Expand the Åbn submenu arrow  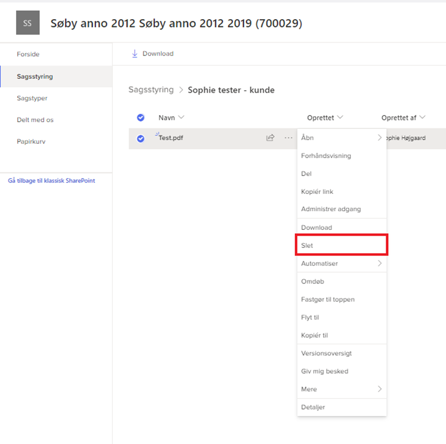click(379, 138)
